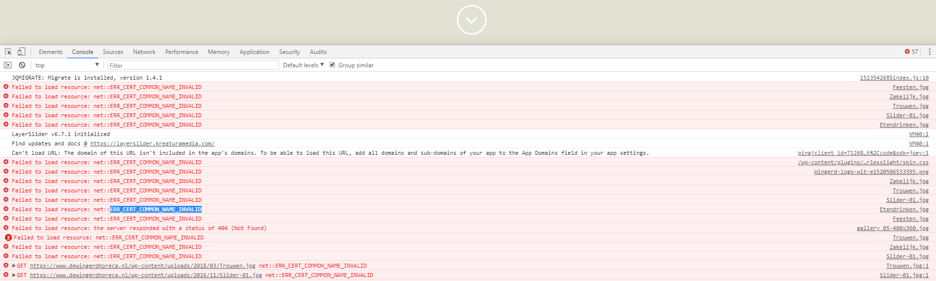Switch to the Network tab

click(x=144, y=52)
